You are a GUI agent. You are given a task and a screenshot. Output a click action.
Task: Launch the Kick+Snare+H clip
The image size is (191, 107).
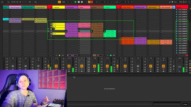[10, 22]
